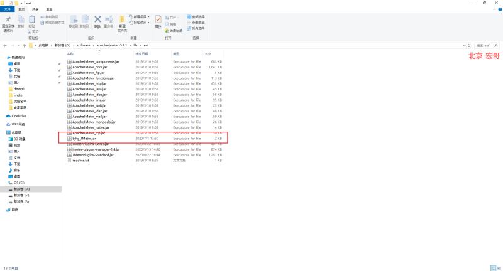Viewport: 503px width, 271px height.
Task: Click the File tab
Action: (7, 9)
